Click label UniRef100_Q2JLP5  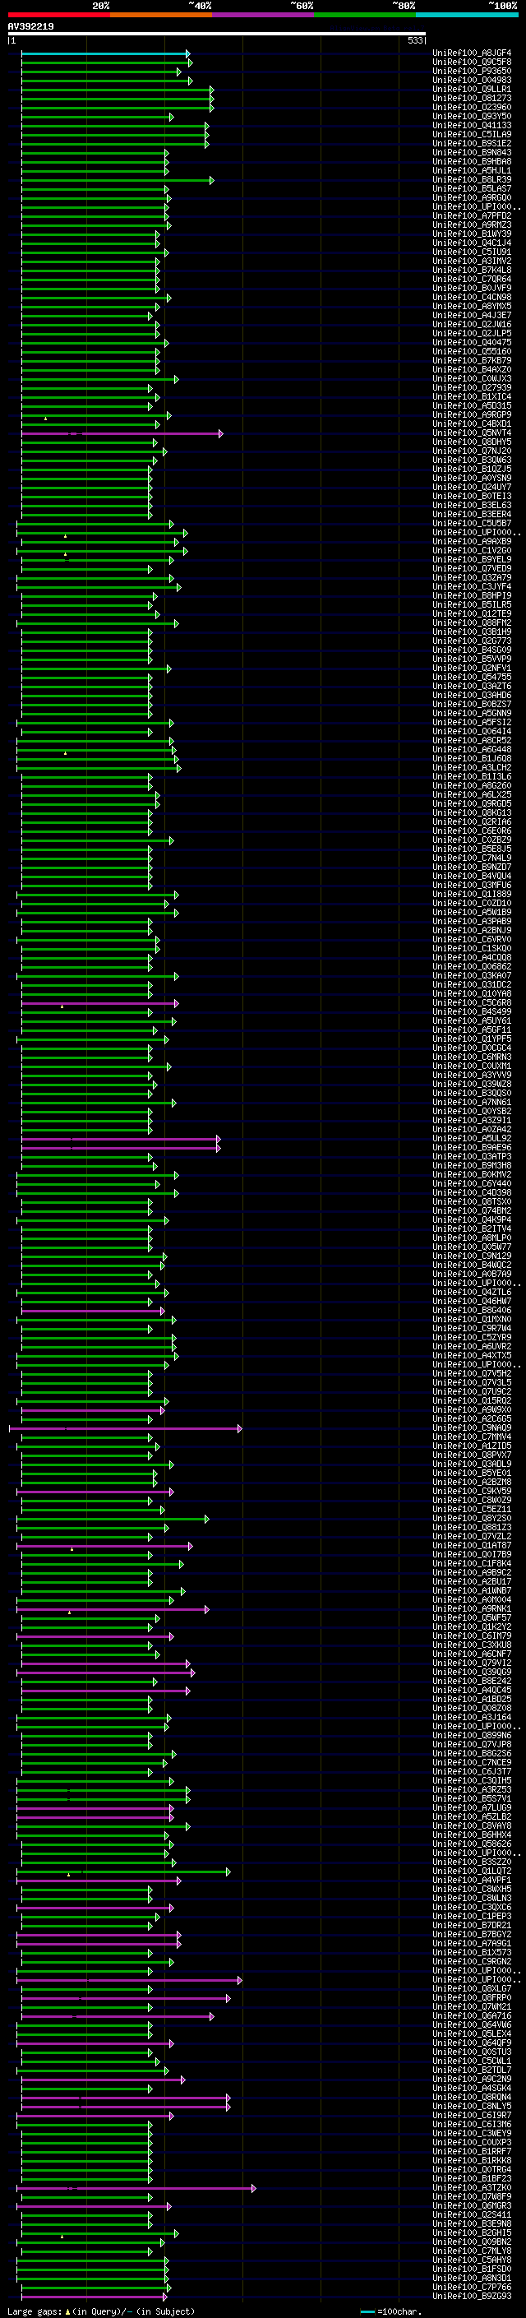pyautogui.click(x=472, y=334)
